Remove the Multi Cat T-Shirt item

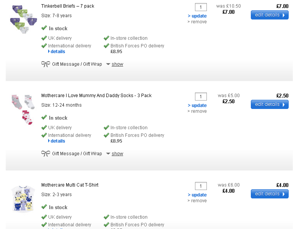(x=198, y=201)
